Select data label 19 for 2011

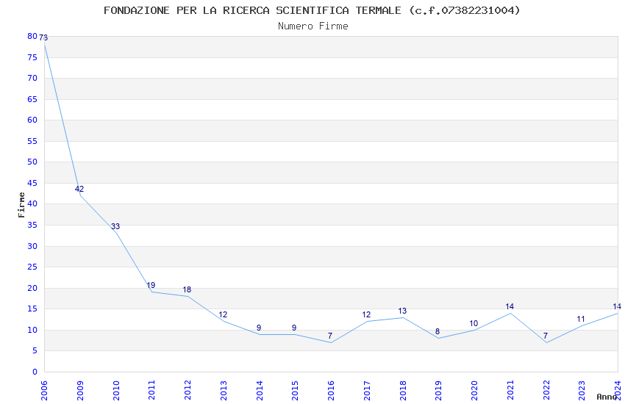click(151, 286)
